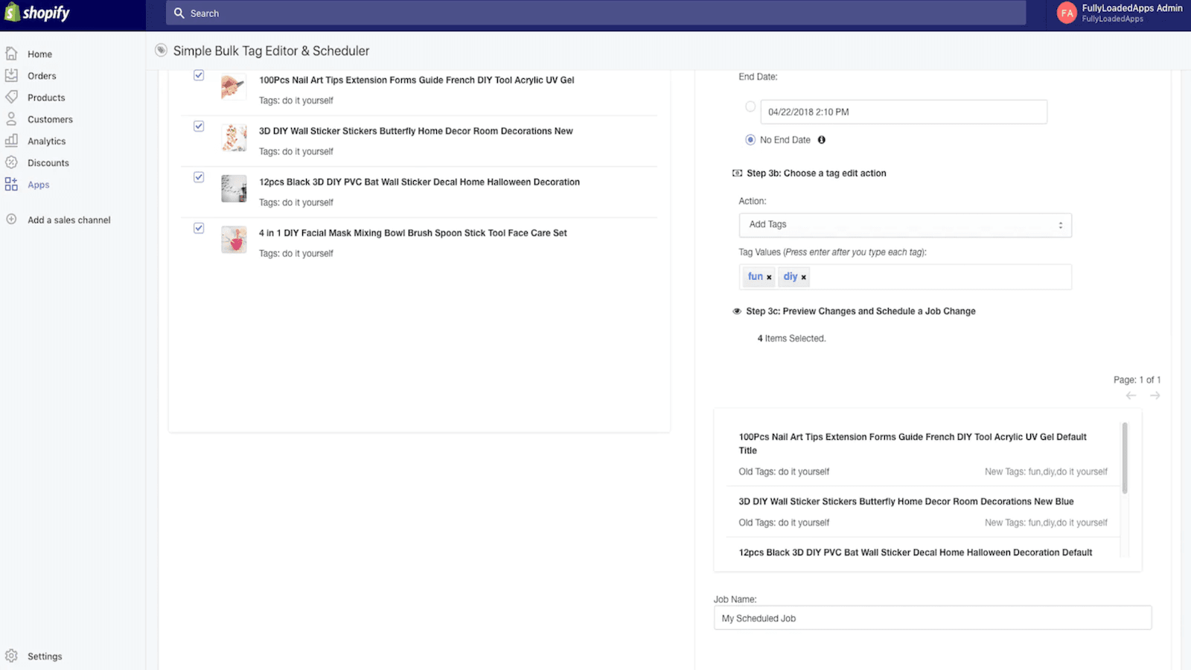Screen dimensions: 1191x670
Task: Click the Job Name input field
Action: (932, 618)
